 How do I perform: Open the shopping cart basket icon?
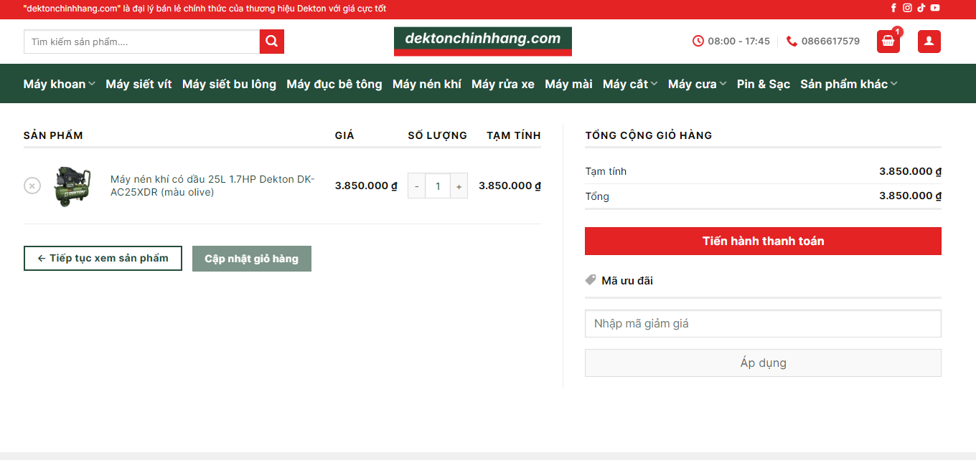888,42
